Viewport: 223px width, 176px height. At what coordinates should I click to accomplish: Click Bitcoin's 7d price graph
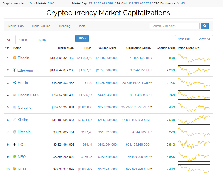194,58
